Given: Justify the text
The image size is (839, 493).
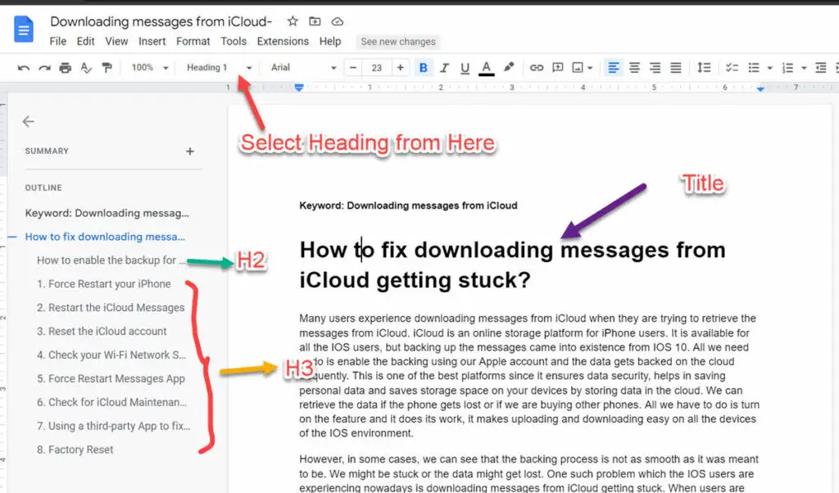Looking at the screenshot, I should tap(676, 68).
